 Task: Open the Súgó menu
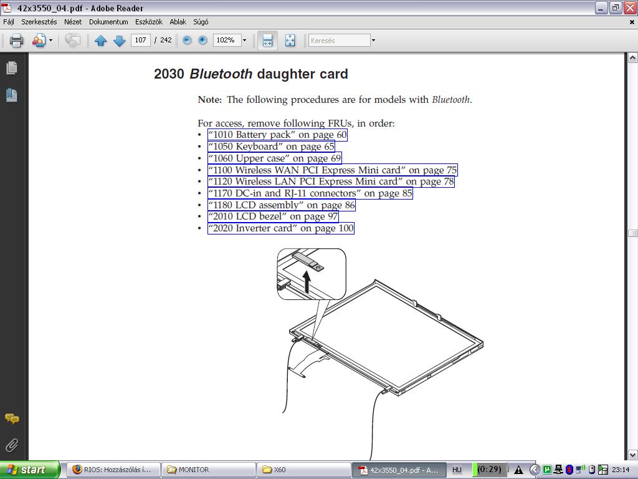pyautogui.click(x=201, y=22)
